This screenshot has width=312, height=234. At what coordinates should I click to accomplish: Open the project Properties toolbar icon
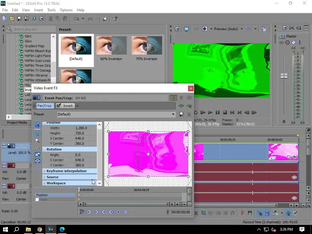coord(41,19)
